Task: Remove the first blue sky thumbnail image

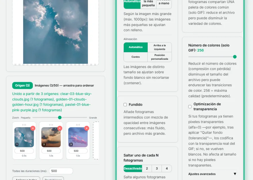Action: pos(33,128)
